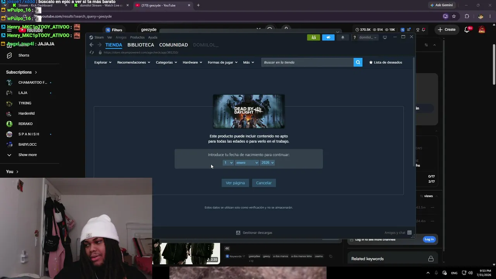Expand the Explorar store menu
This screenshot has height=279, width=496.
click(103, 62)
